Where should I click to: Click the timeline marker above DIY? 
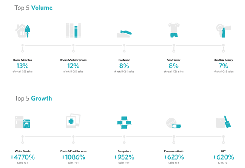pos(223,140)
